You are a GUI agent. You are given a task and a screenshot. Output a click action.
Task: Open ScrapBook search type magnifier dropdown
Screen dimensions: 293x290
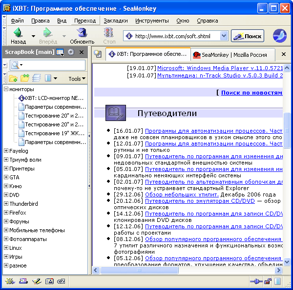click(x=17, y=65)
